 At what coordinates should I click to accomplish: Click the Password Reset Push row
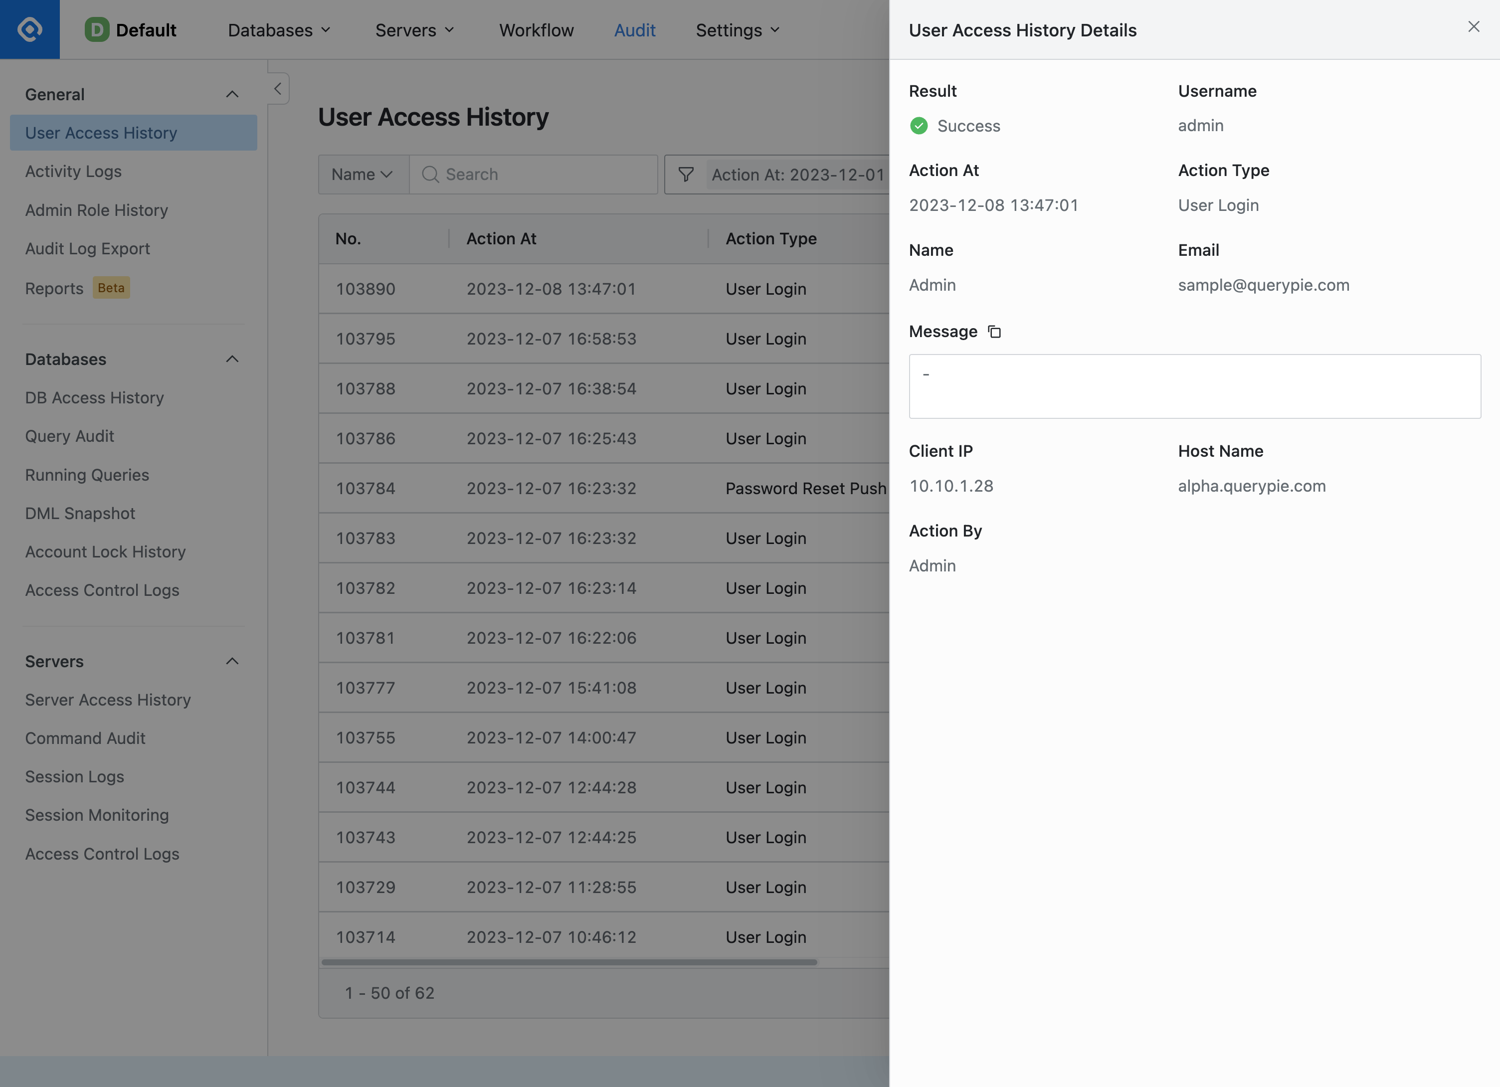click(x=604, y=488)
